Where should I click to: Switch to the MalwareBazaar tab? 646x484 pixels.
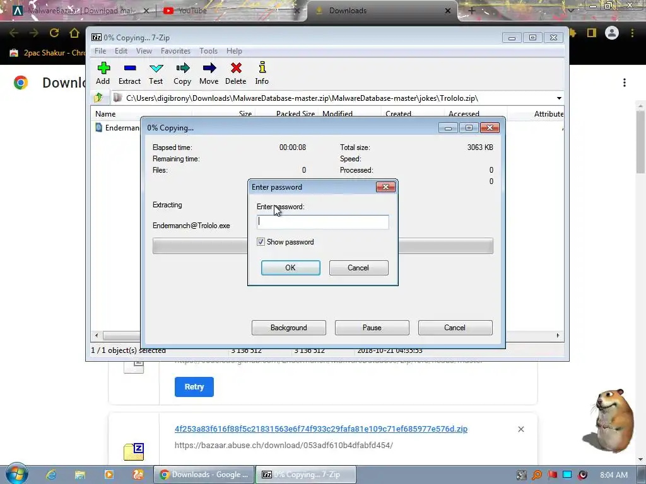(78, 11)
